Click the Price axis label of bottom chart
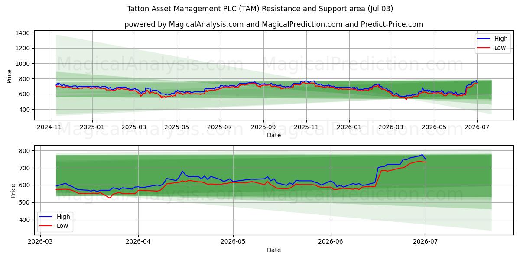This screenshot has width=520, height=260. pyautogui.click(x=13, y=190)
